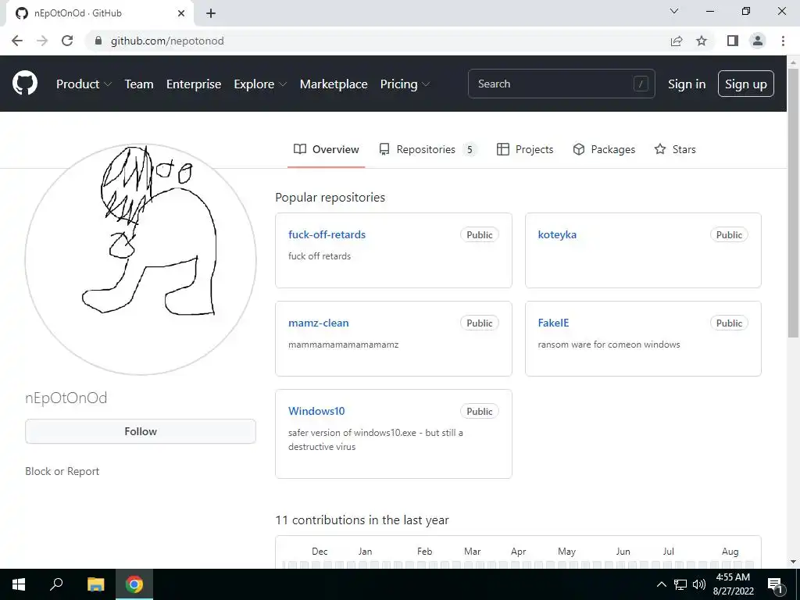800x600 pixels.
Task: Click the page vertical scrollbar thumb
Action: tap(793, 202)
